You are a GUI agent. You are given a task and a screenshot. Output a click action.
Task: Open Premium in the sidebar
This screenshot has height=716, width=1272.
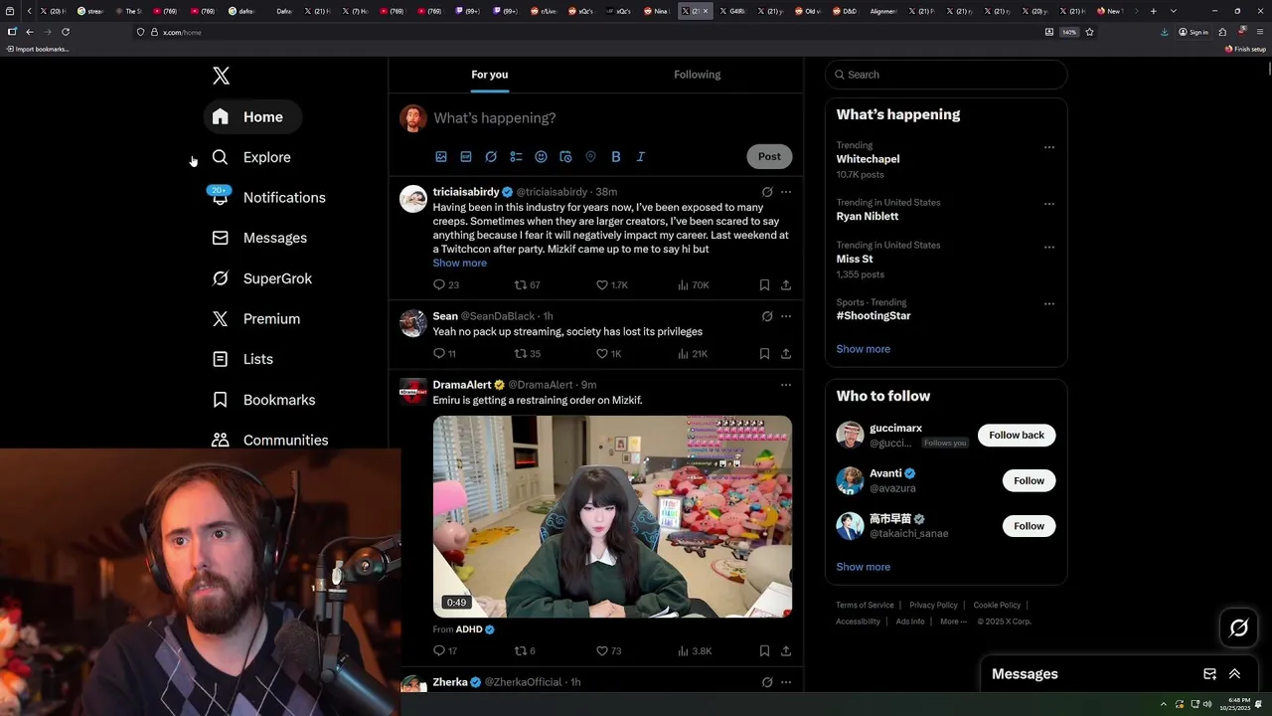pos(256,319)
